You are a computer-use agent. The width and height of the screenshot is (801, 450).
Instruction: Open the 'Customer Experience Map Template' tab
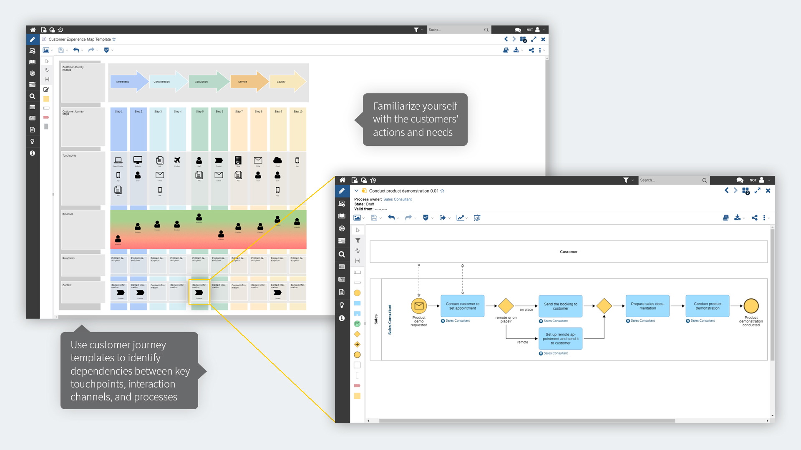[79, 39]
